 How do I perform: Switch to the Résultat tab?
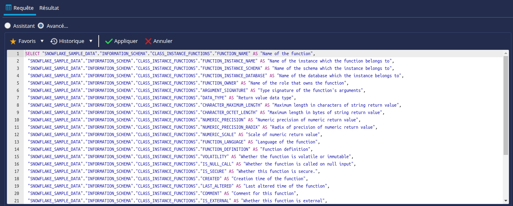49,8
